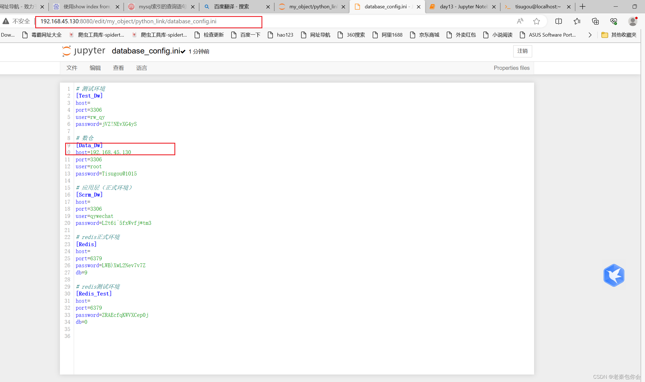Screen dimensions: 645x382
Task: Open the hao123 bookmark
Action: point(281,35)
